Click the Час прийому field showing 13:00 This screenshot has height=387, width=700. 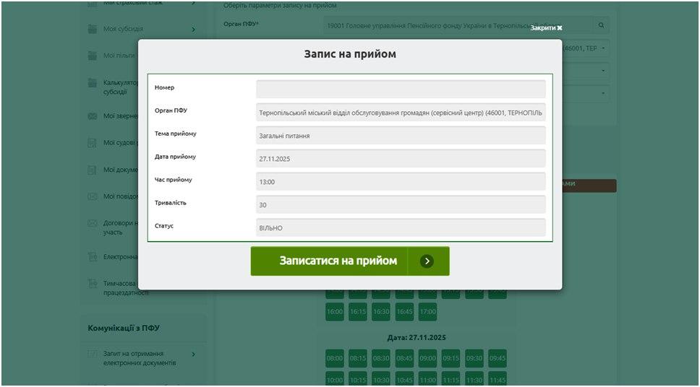[401, 181]
